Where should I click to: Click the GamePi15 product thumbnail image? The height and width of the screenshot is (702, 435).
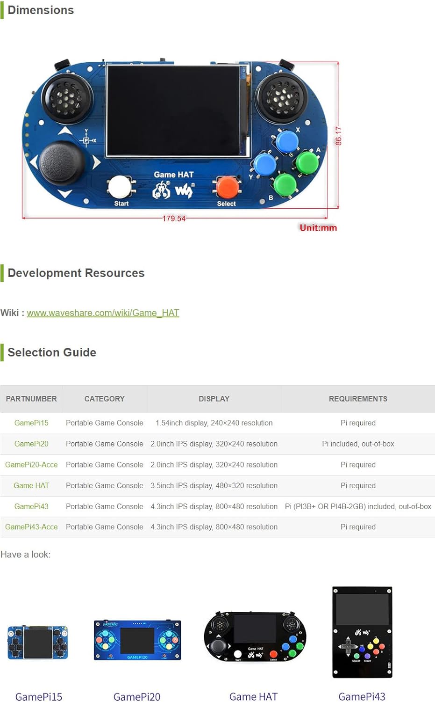(38, 643)
